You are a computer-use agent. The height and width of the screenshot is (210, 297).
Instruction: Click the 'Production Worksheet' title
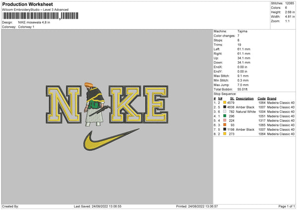tap(27, 4)
